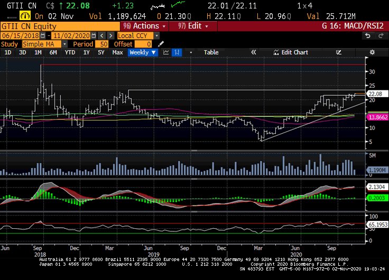
Task: Edit the end date 11/02/2020 field
Action: (x=71, y=36)
